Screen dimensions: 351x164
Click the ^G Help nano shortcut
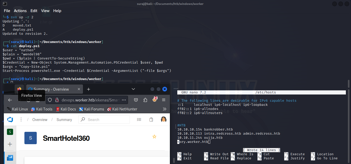click(x=184, y=154)
